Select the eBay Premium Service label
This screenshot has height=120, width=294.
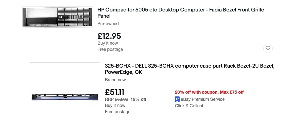[203, 99]
